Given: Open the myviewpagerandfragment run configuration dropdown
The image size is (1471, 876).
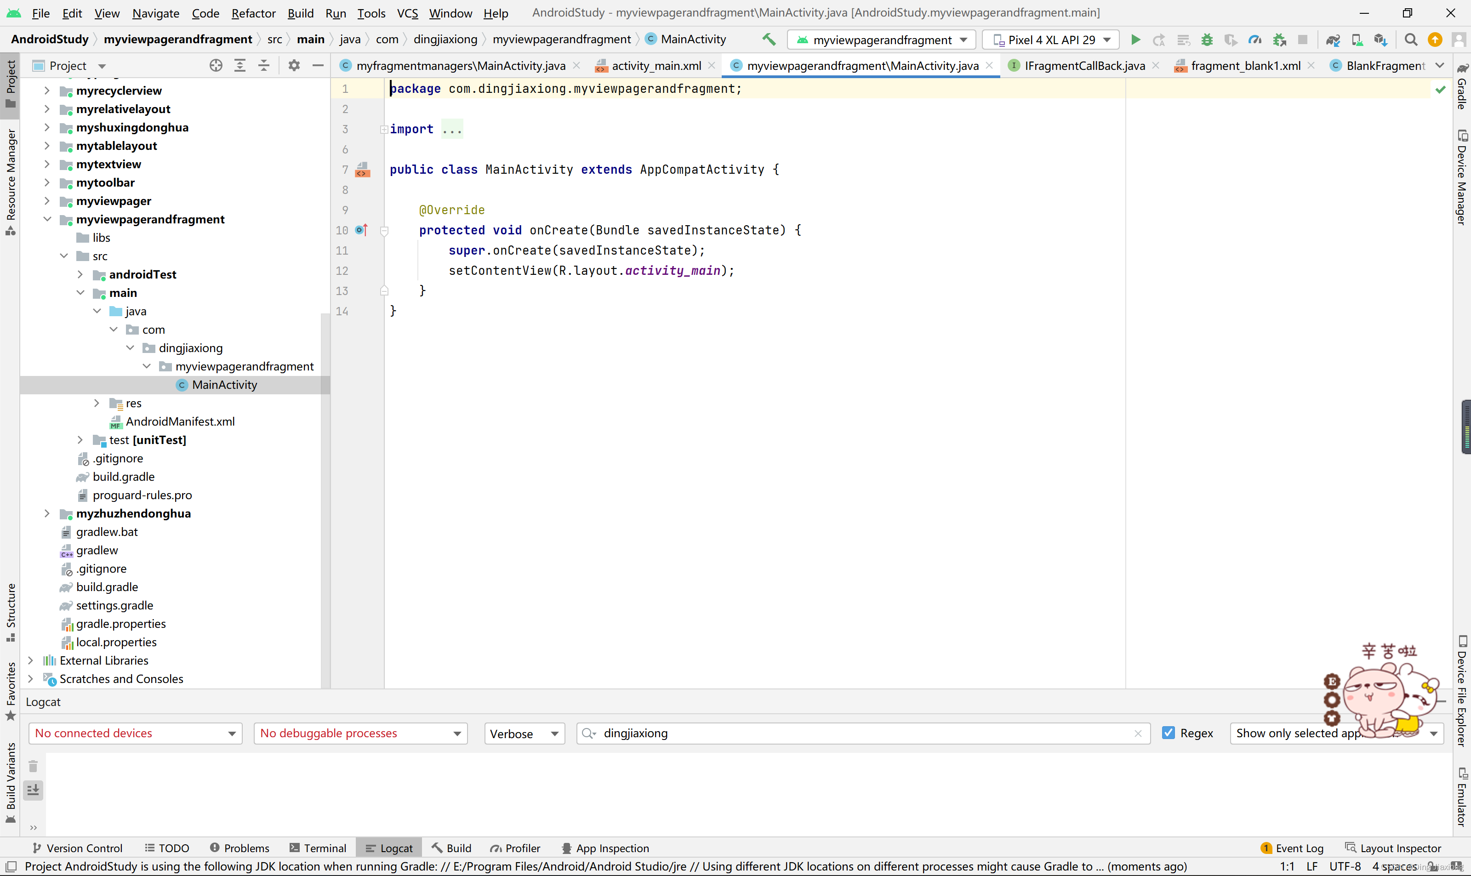Looking at the screenshot, I should point(881,40).
